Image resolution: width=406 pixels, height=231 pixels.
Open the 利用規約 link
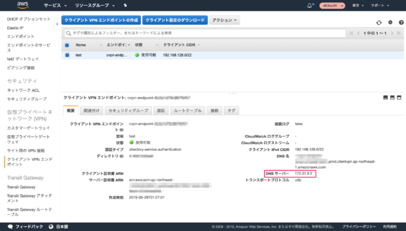(390, 227)
